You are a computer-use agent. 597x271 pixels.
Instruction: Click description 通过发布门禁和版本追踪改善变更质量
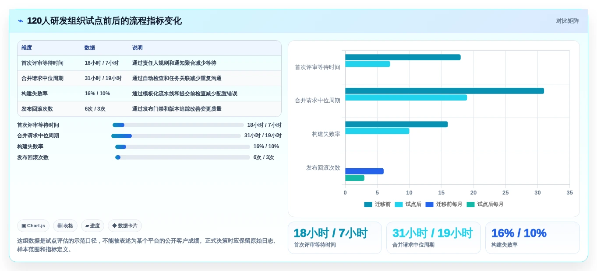pyautogui.click(x=177, y=109)
